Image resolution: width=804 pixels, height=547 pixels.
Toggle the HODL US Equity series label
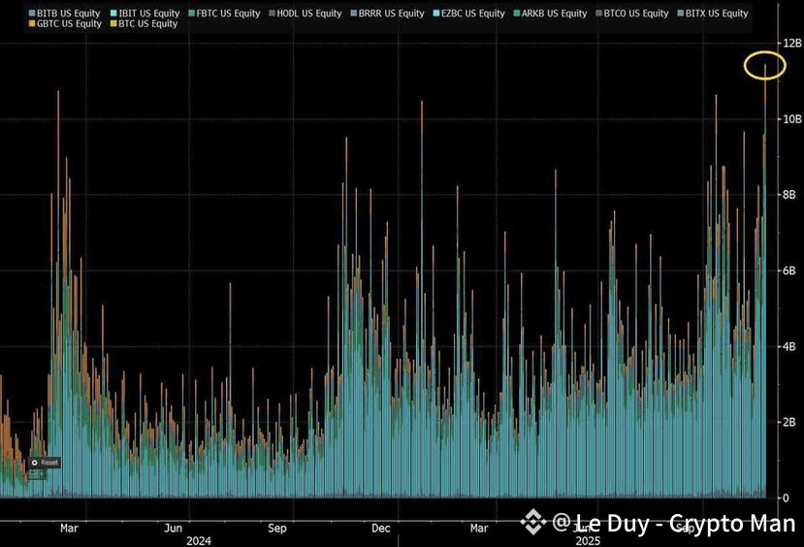tap(306, 14)
